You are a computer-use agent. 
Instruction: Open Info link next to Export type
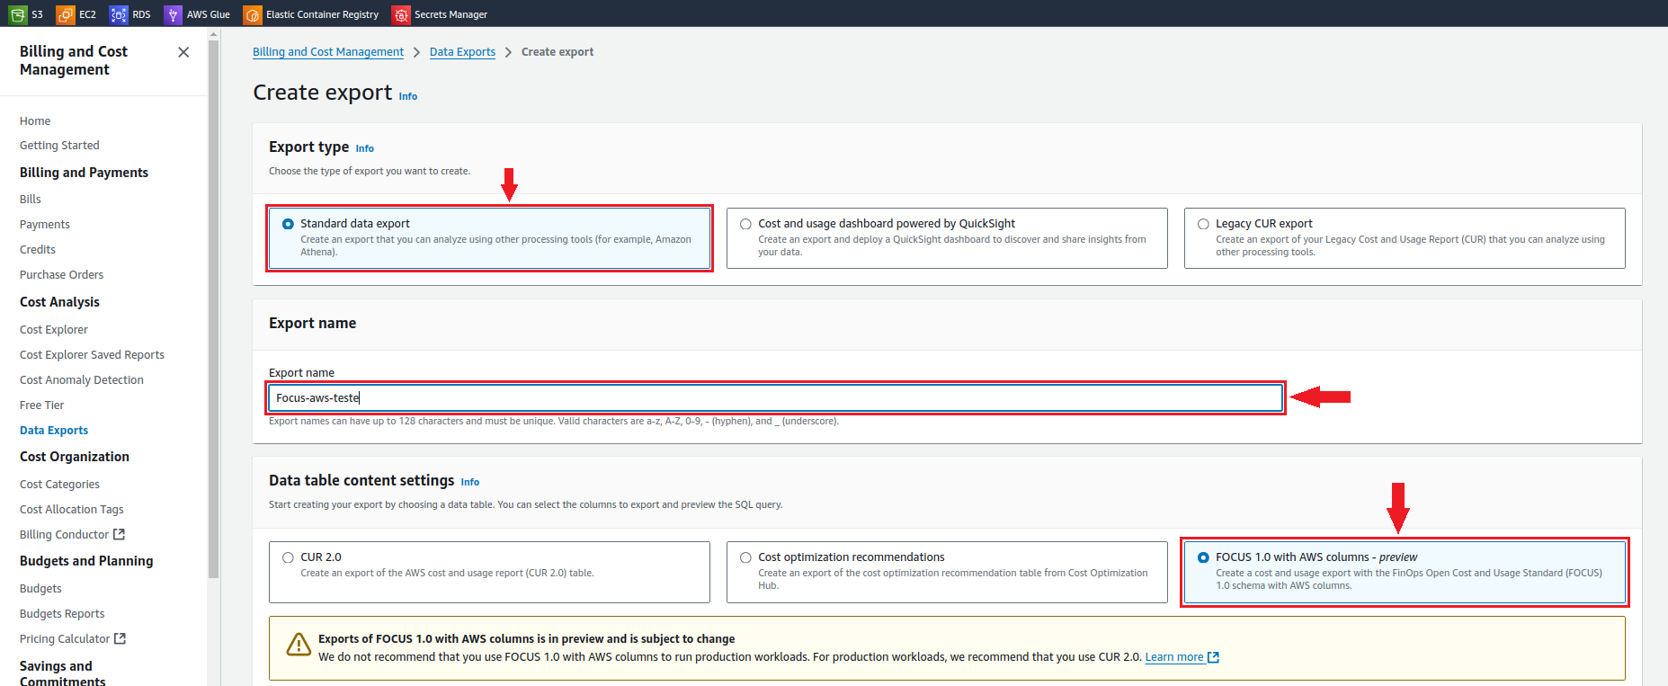pyautogui.click(x=364, y=149)
